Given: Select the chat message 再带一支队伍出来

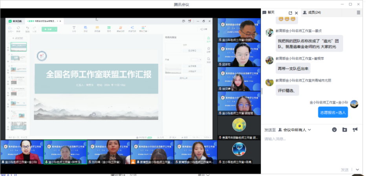Looking at the screenshot, I should [293, 68].
